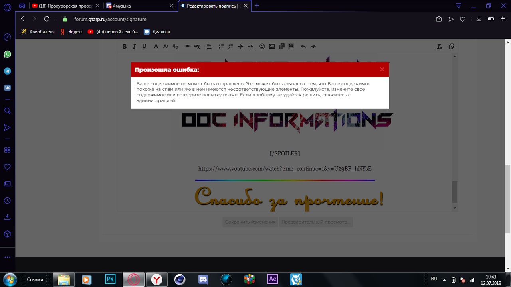This screenshot has width=511, height=287.
Task: Take a page snapshot with camera icon
Action: 439,19
